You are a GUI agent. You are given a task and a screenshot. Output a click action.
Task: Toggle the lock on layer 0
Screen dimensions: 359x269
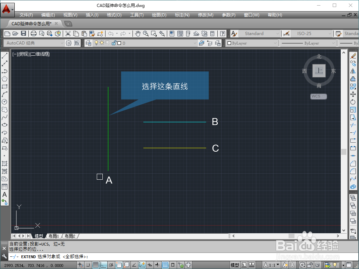114,43
